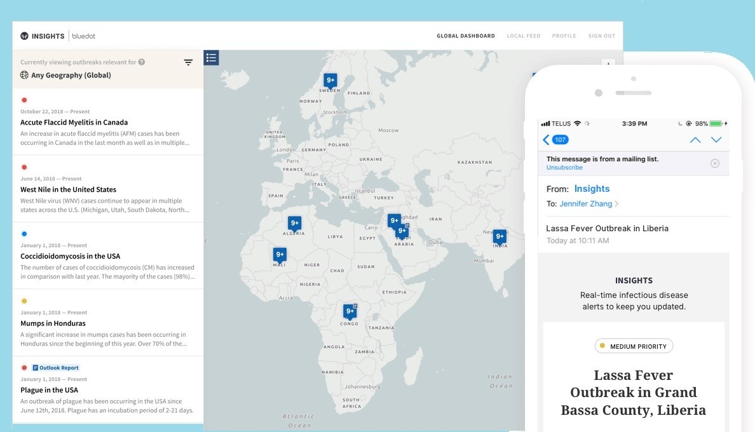Click the Outlook Report badge

55,368
